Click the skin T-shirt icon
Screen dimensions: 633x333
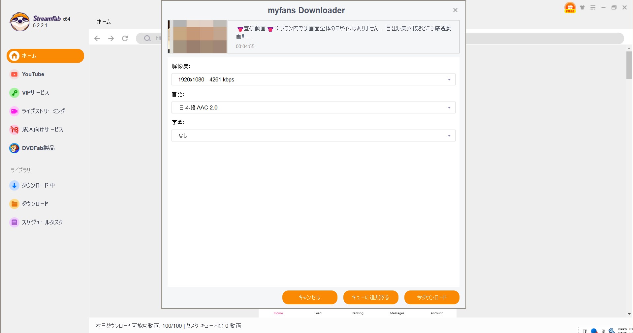582,7
